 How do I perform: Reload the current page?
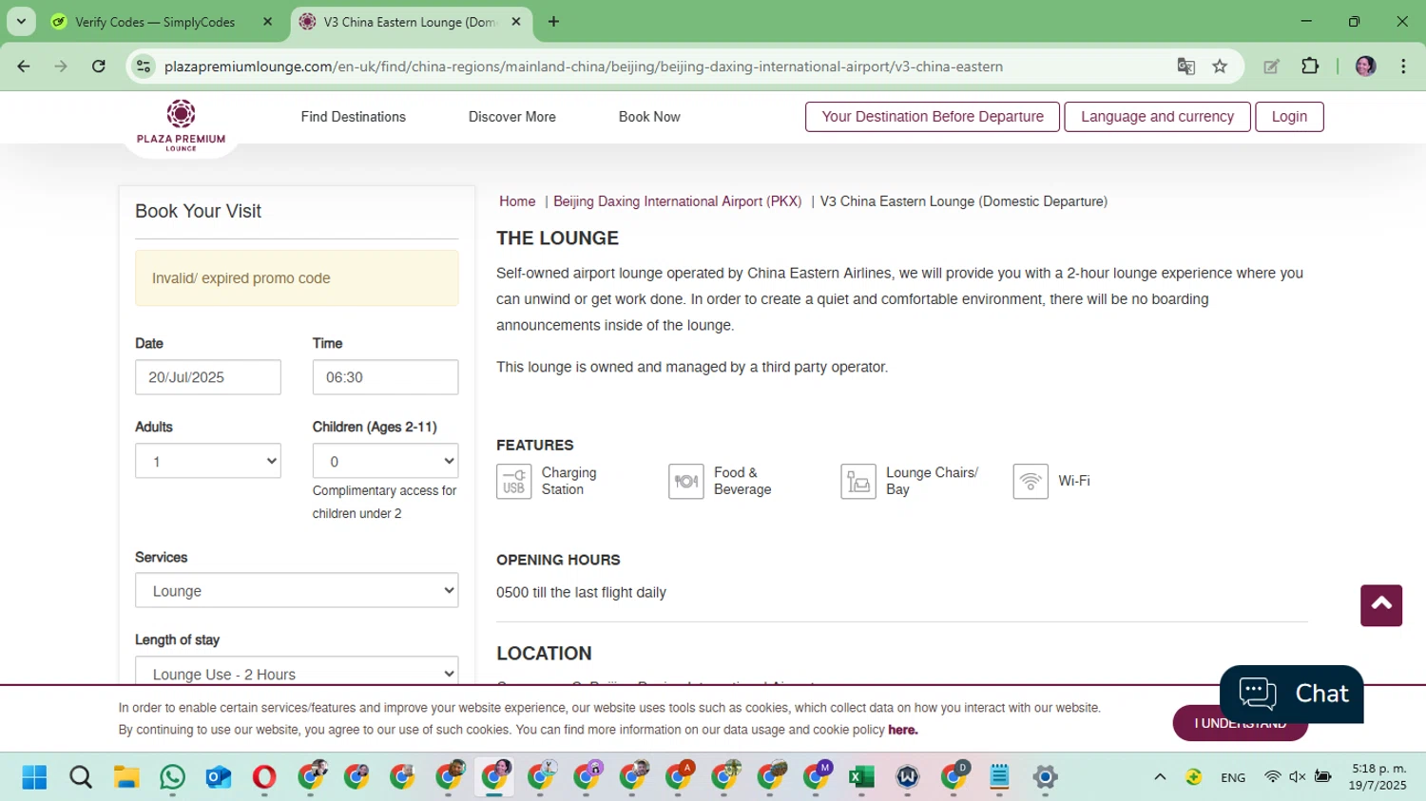(x=98, y=67)
